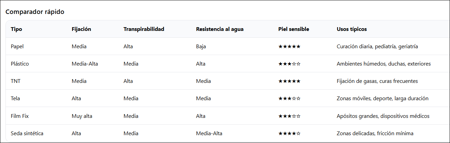Select the Seda sintética row name

(27, 133)
